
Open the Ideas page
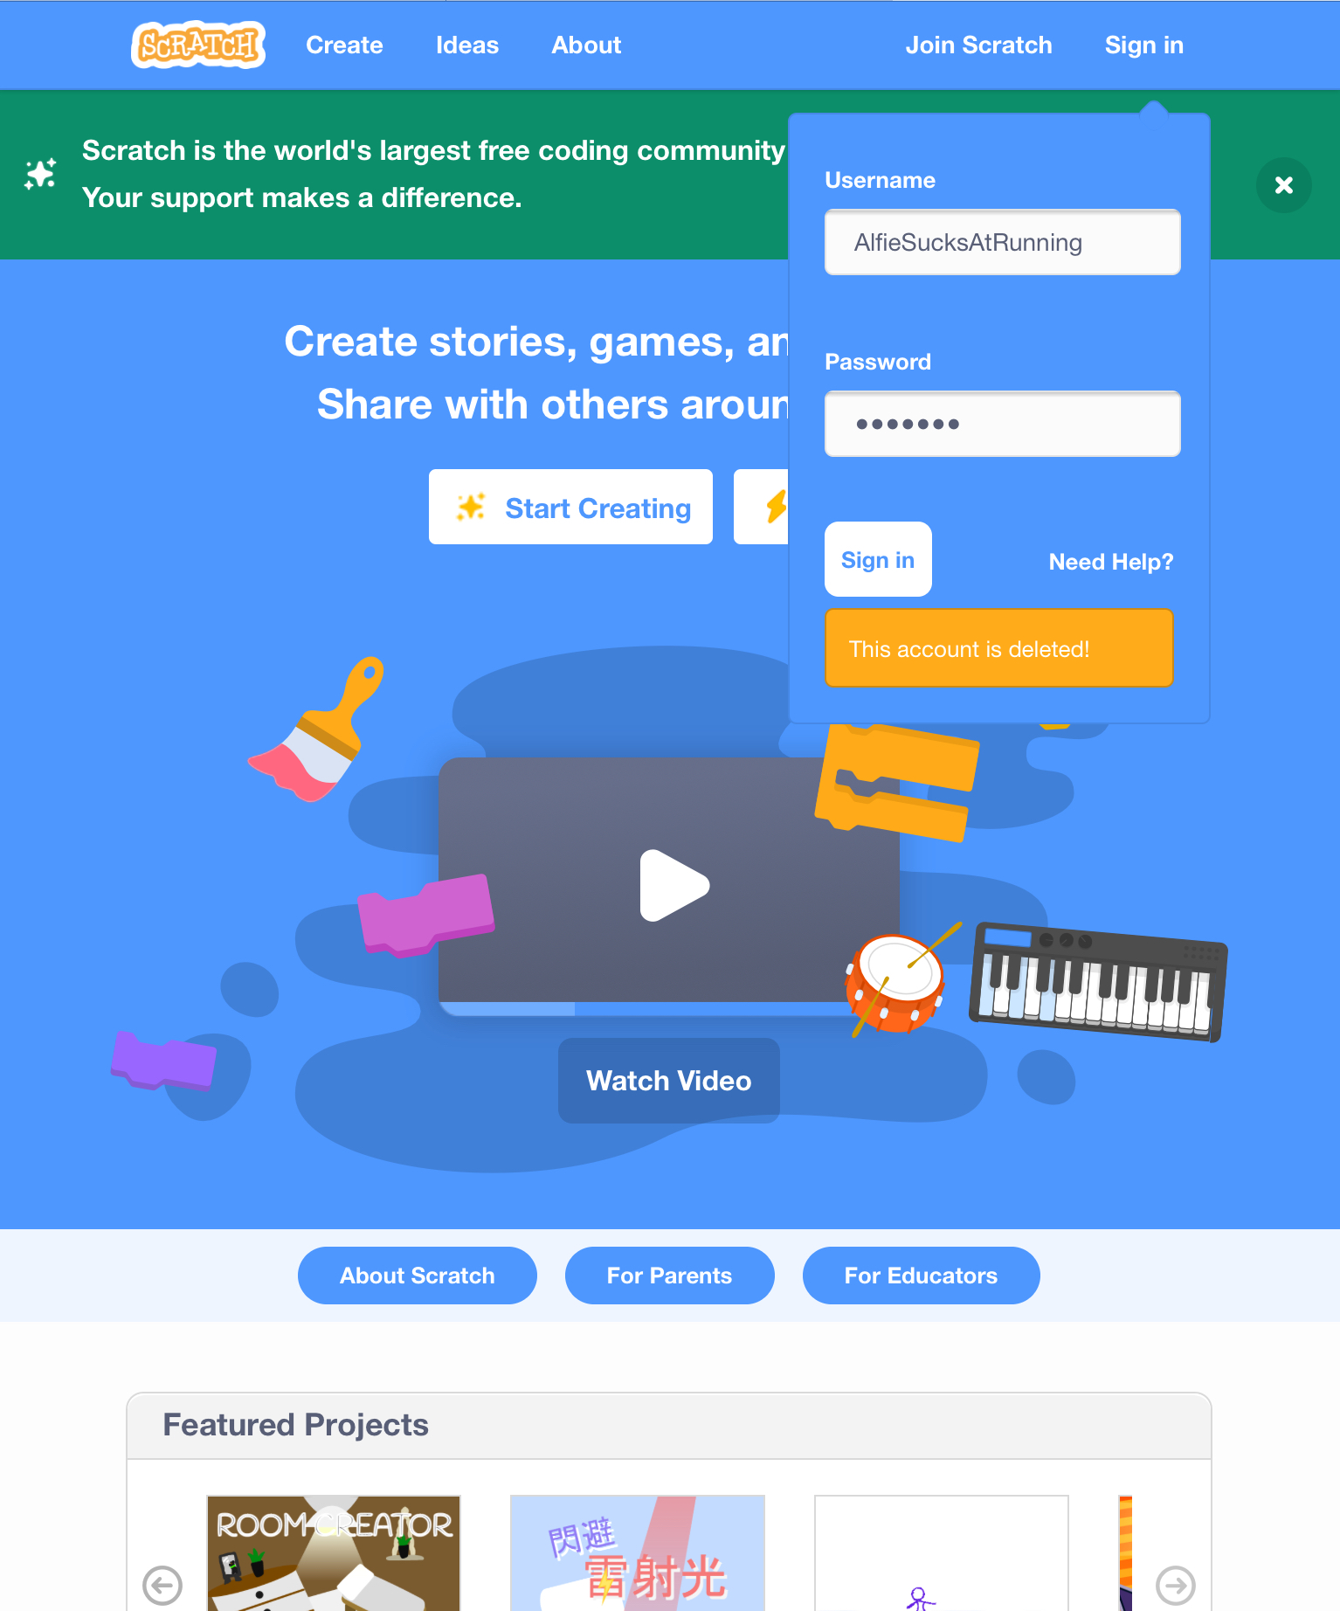(x=467, y=45)
